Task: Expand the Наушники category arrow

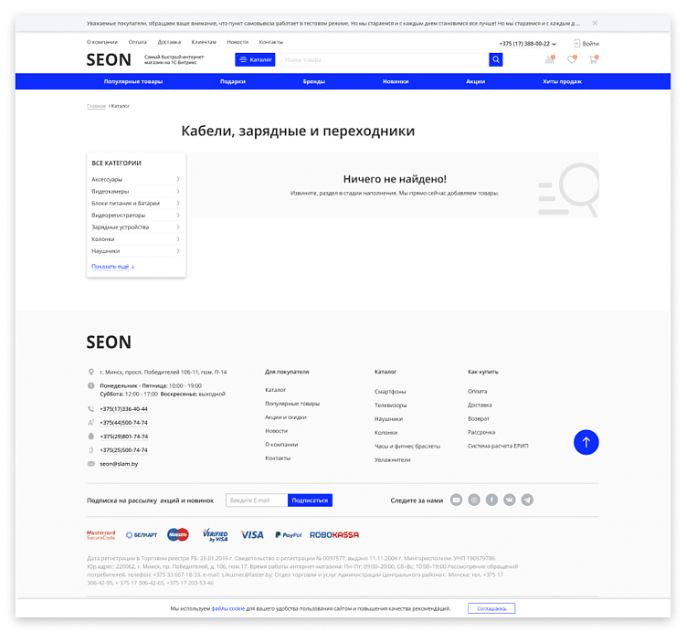Action: tap(178, 251)
